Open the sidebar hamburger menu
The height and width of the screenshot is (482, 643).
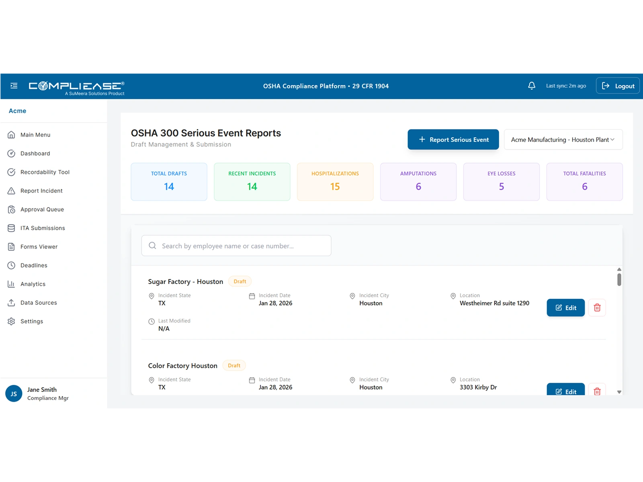pos(14,86)
